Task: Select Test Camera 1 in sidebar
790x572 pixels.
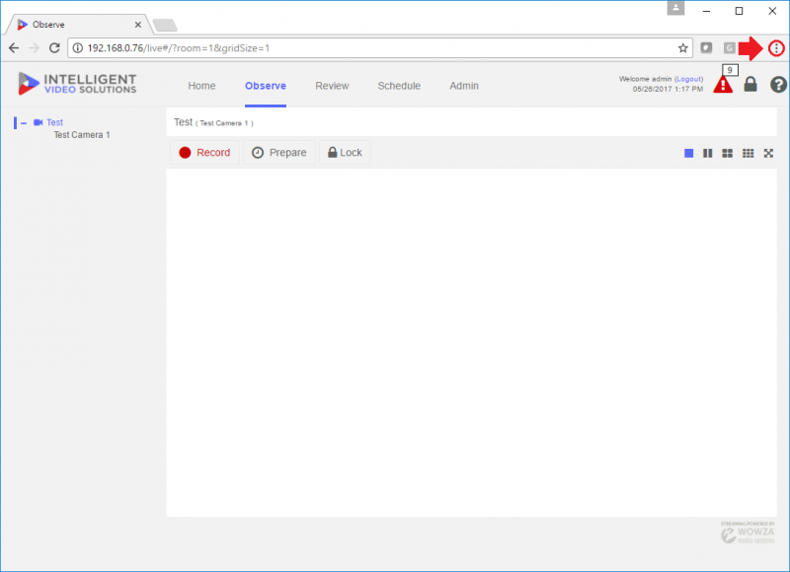Action: coord(82,135)
